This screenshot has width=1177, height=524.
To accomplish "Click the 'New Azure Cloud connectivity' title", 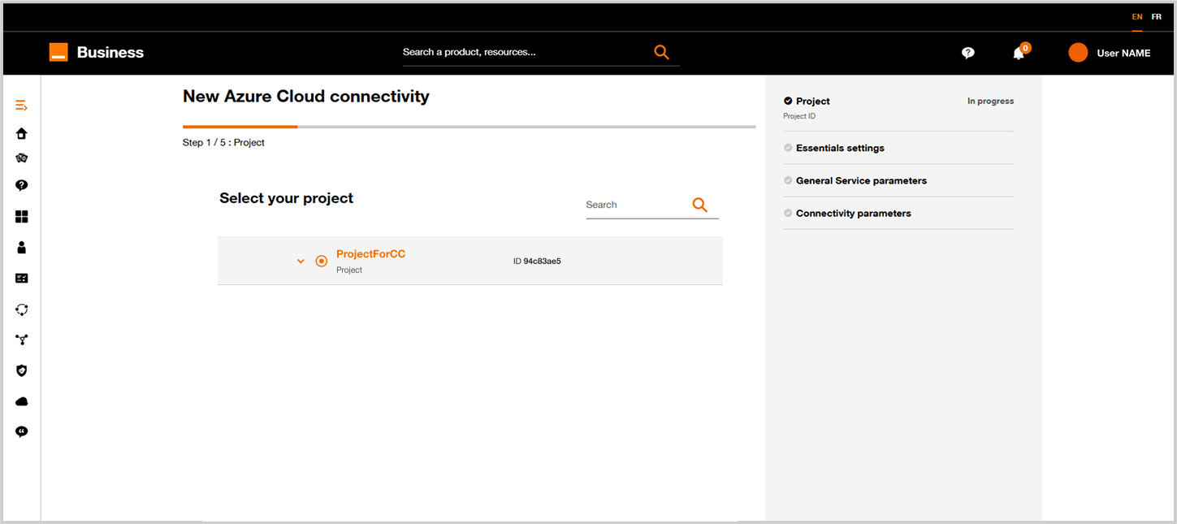I will tap(306, 97).
